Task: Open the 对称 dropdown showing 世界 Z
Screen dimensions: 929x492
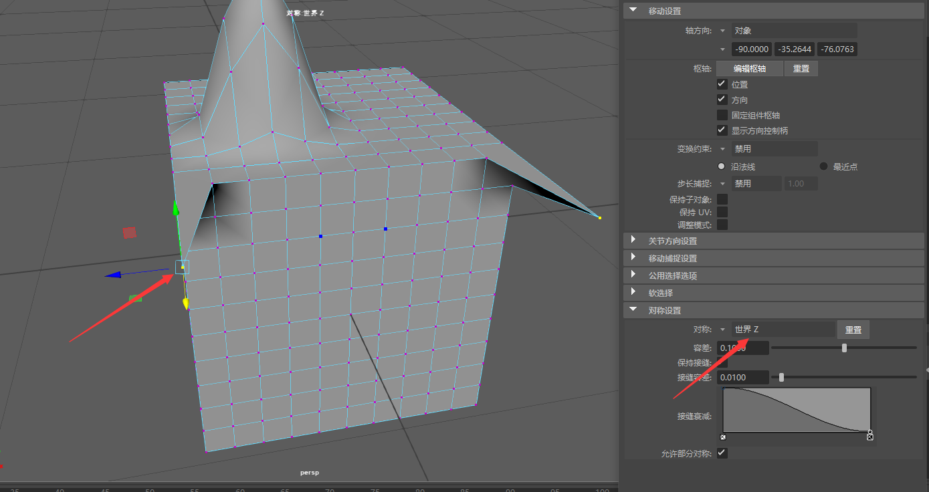Action: 723,329
